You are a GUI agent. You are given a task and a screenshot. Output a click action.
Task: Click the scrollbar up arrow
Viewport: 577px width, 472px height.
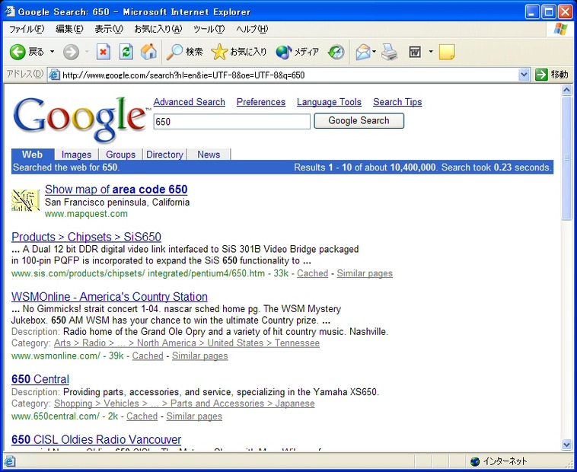coord(566,90)
